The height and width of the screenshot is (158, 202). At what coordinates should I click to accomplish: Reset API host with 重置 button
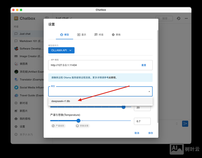(x=144, y=65)
